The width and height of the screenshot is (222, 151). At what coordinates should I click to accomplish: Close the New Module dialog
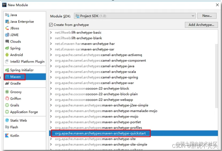coord(217,5)
